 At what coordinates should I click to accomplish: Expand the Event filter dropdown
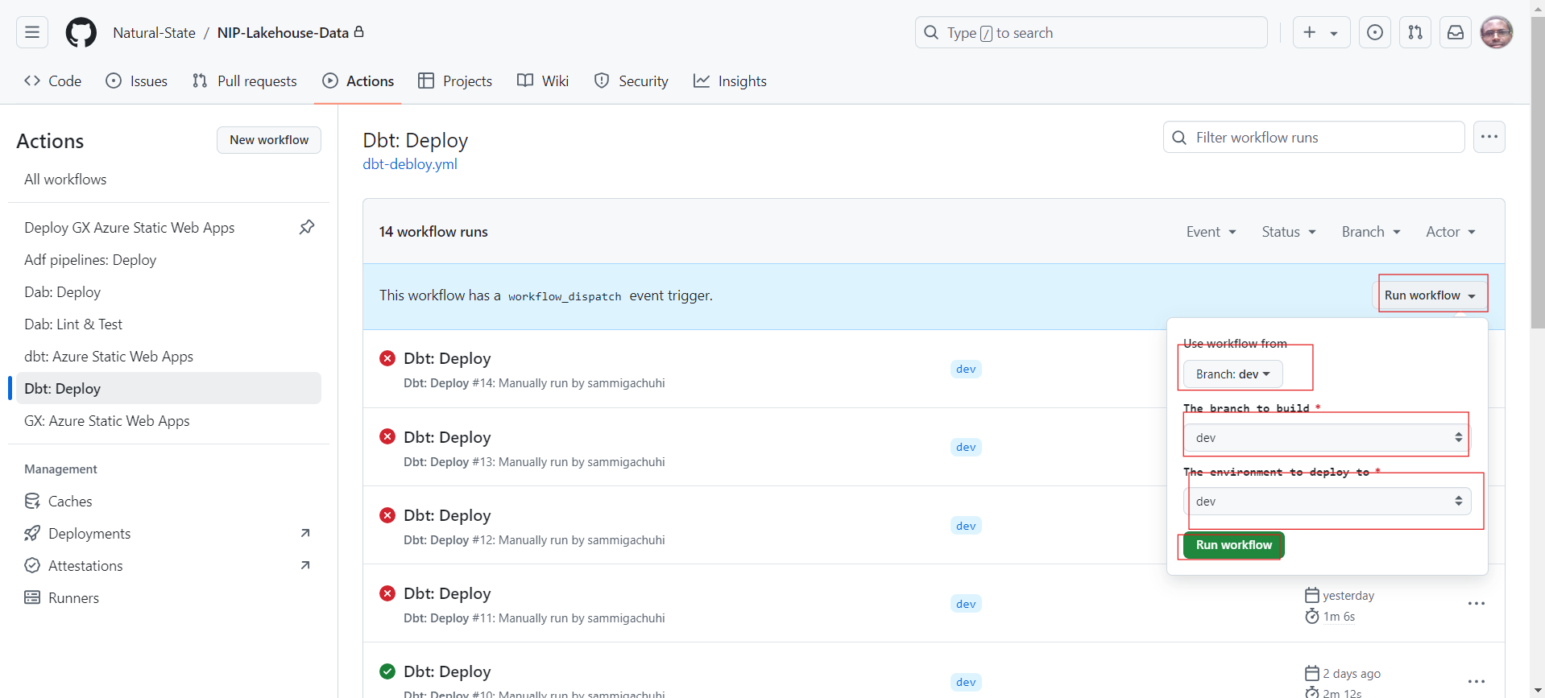click(1211, 232)
